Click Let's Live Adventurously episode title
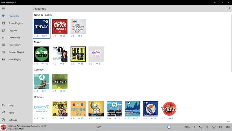The width and height of the screenshot is (232, 131). (27, 126)
